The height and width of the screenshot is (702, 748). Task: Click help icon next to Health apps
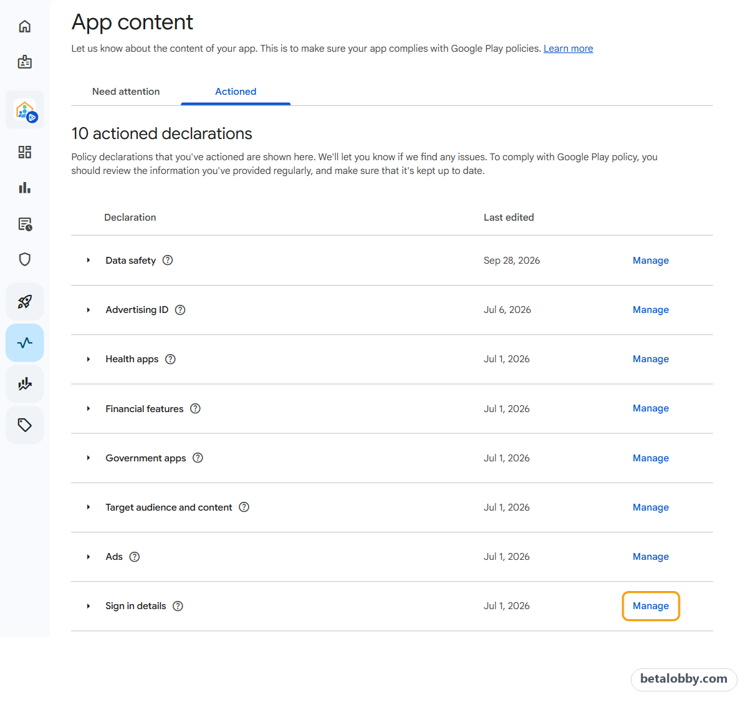[170, 359]
